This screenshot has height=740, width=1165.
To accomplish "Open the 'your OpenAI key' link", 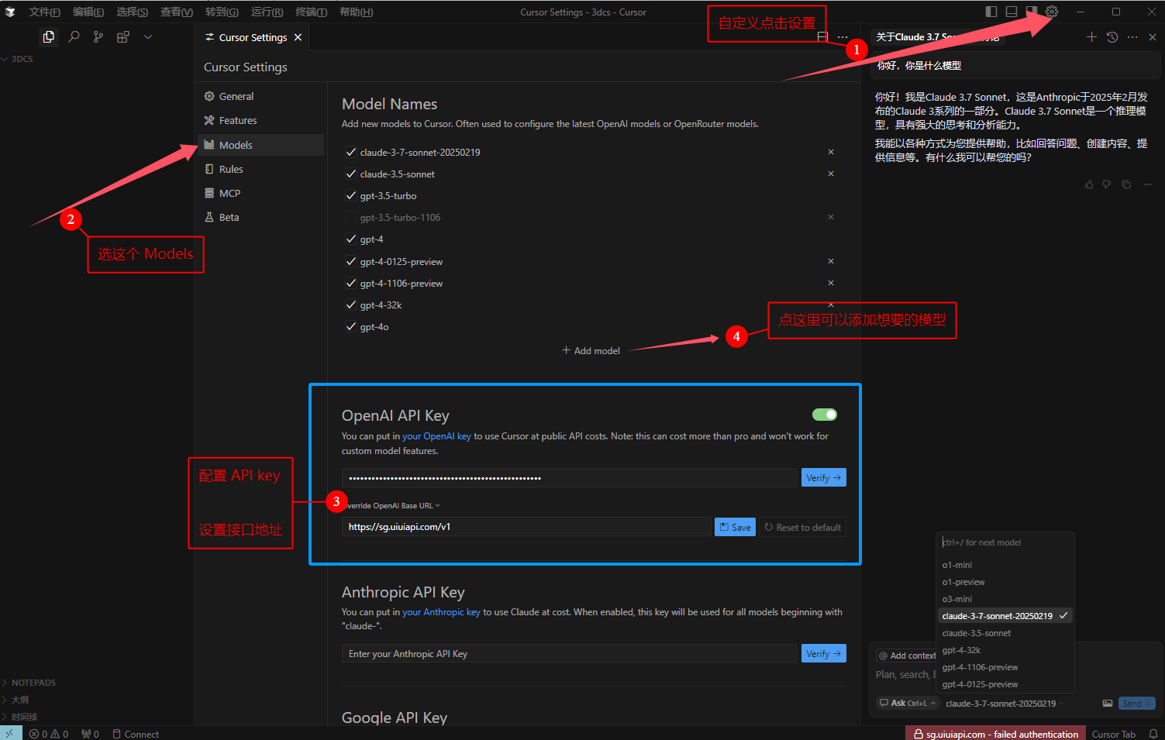I will tap(436, 436).
